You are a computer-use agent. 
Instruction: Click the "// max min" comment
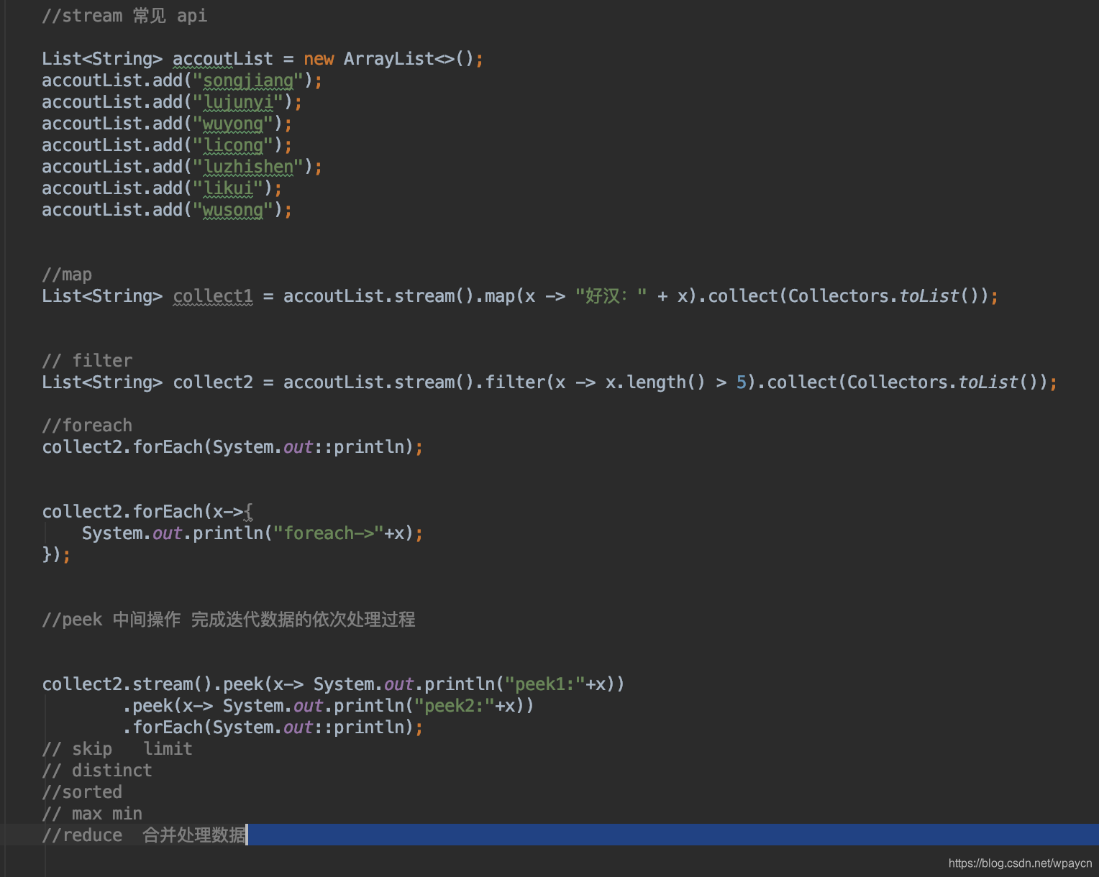[x=92, y=814]
